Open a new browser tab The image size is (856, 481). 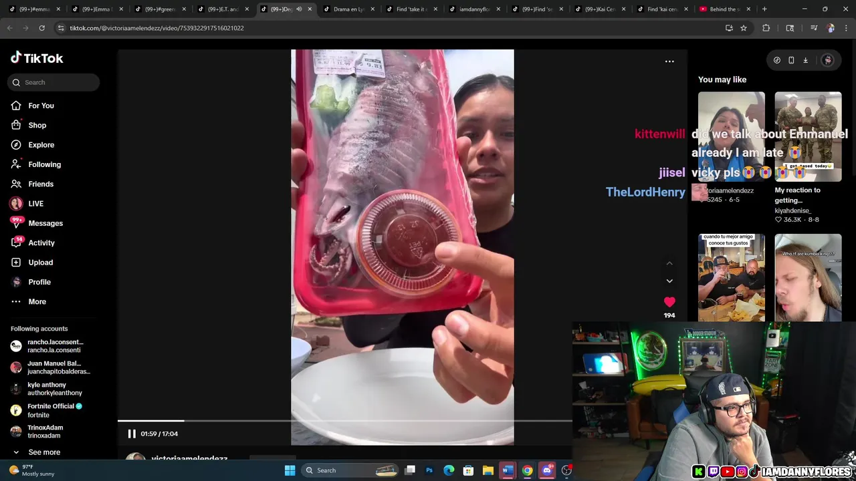tap(764, 9)
